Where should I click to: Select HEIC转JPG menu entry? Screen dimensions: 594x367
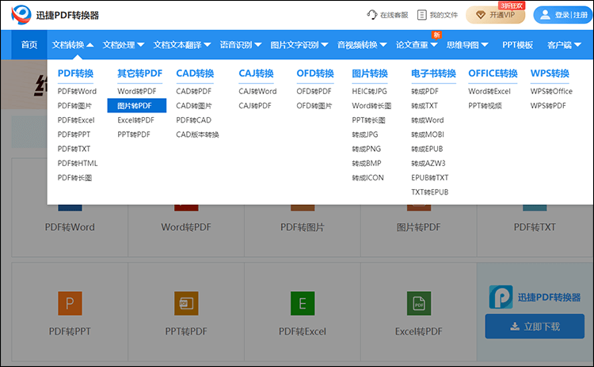click(369, 91)
